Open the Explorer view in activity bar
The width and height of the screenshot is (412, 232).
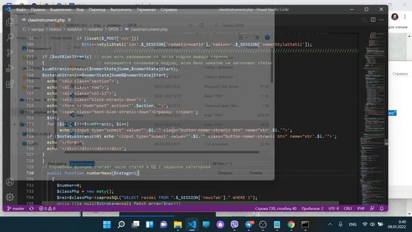10,21
